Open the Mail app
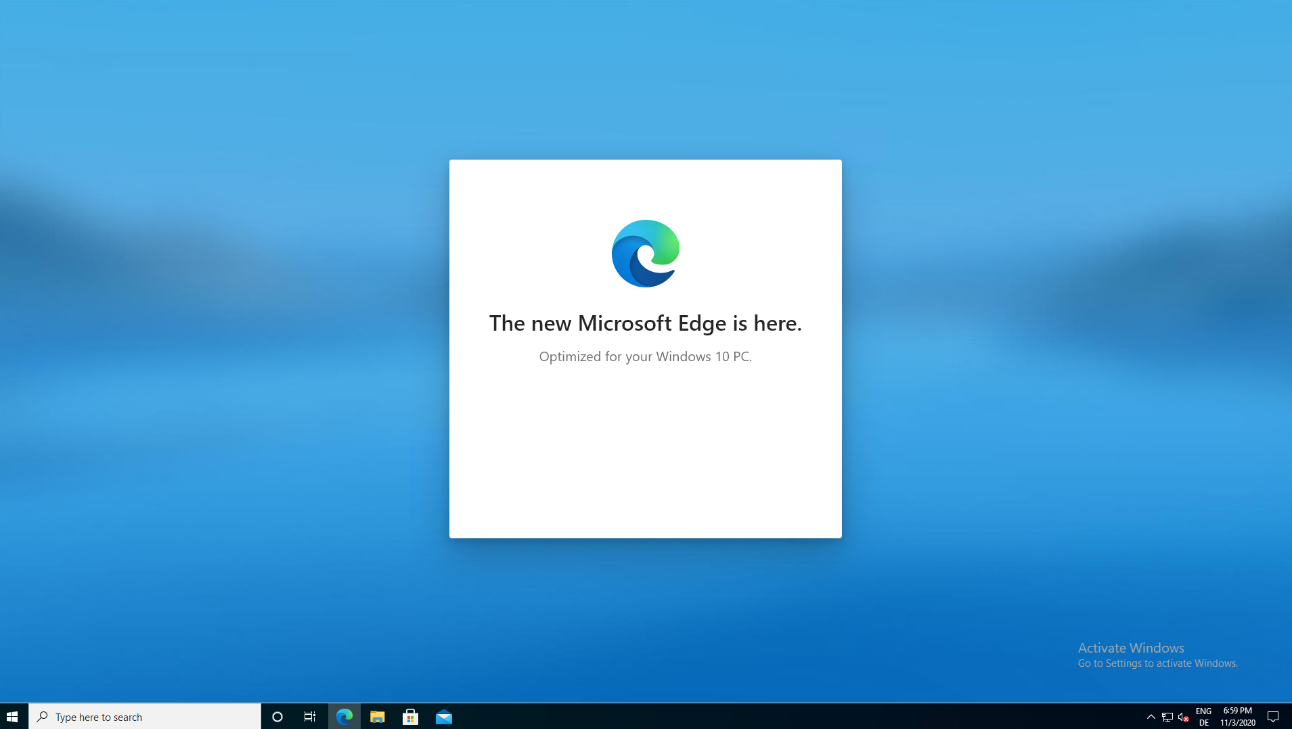The width and height of the screenshot is (1292, 729). pos(443,716)
